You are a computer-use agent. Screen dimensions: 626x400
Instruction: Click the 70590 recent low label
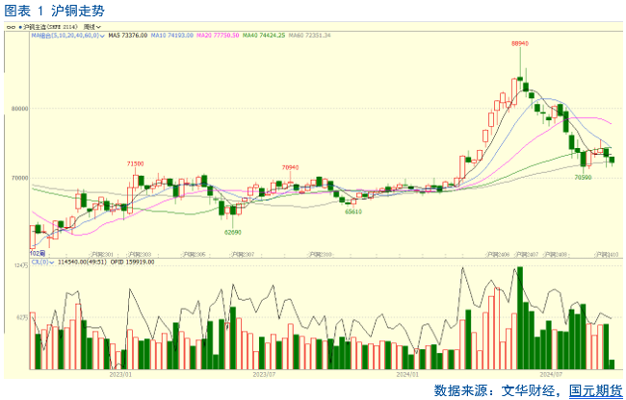[583, 177]
